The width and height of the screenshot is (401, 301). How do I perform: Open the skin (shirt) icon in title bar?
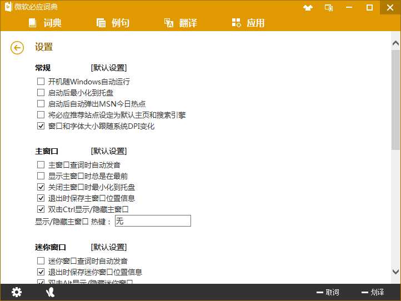(x=308, y=8)
